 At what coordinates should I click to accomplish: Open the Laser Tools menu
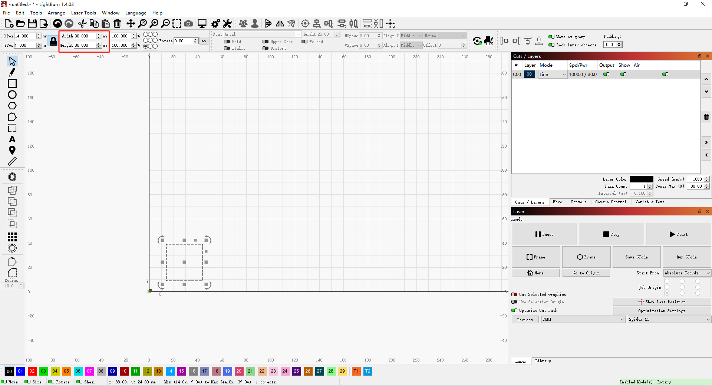pos(83,13)
